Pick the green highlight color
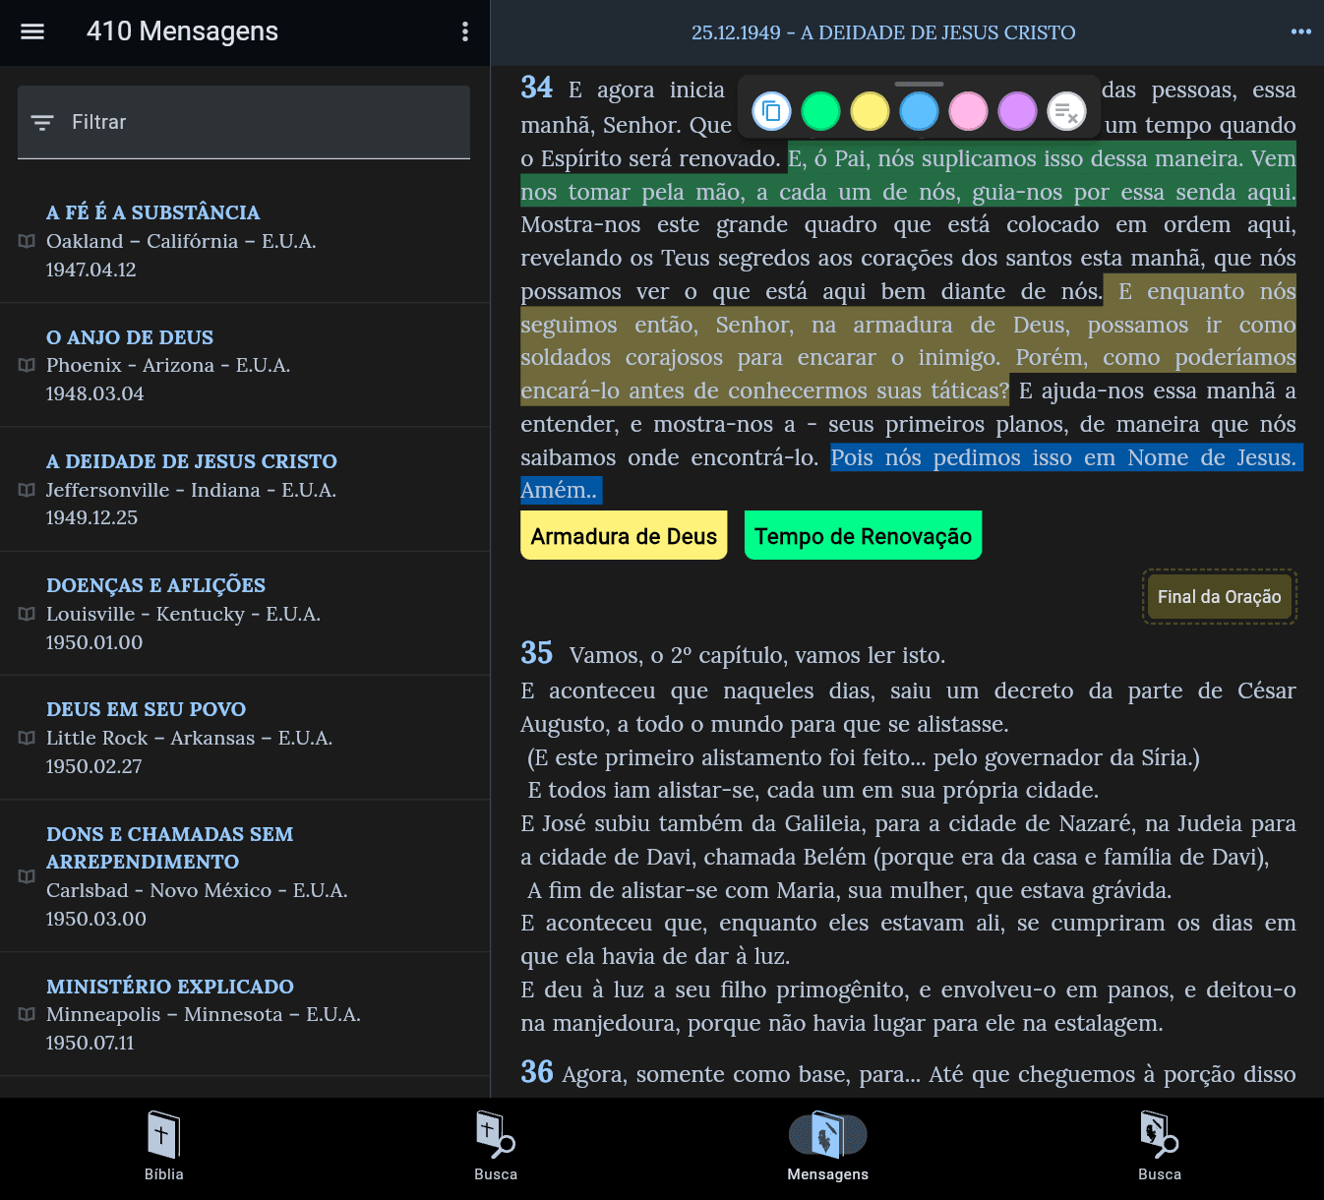The image size is (1324, 1200). tap(820, 111)
